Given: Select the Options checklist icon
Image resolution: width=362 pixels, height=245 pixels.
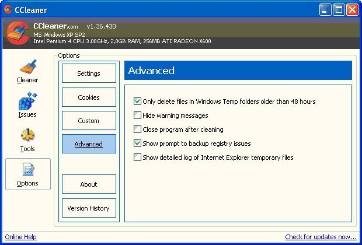Looking at the screenshot, I should click(x=28, y=170).
